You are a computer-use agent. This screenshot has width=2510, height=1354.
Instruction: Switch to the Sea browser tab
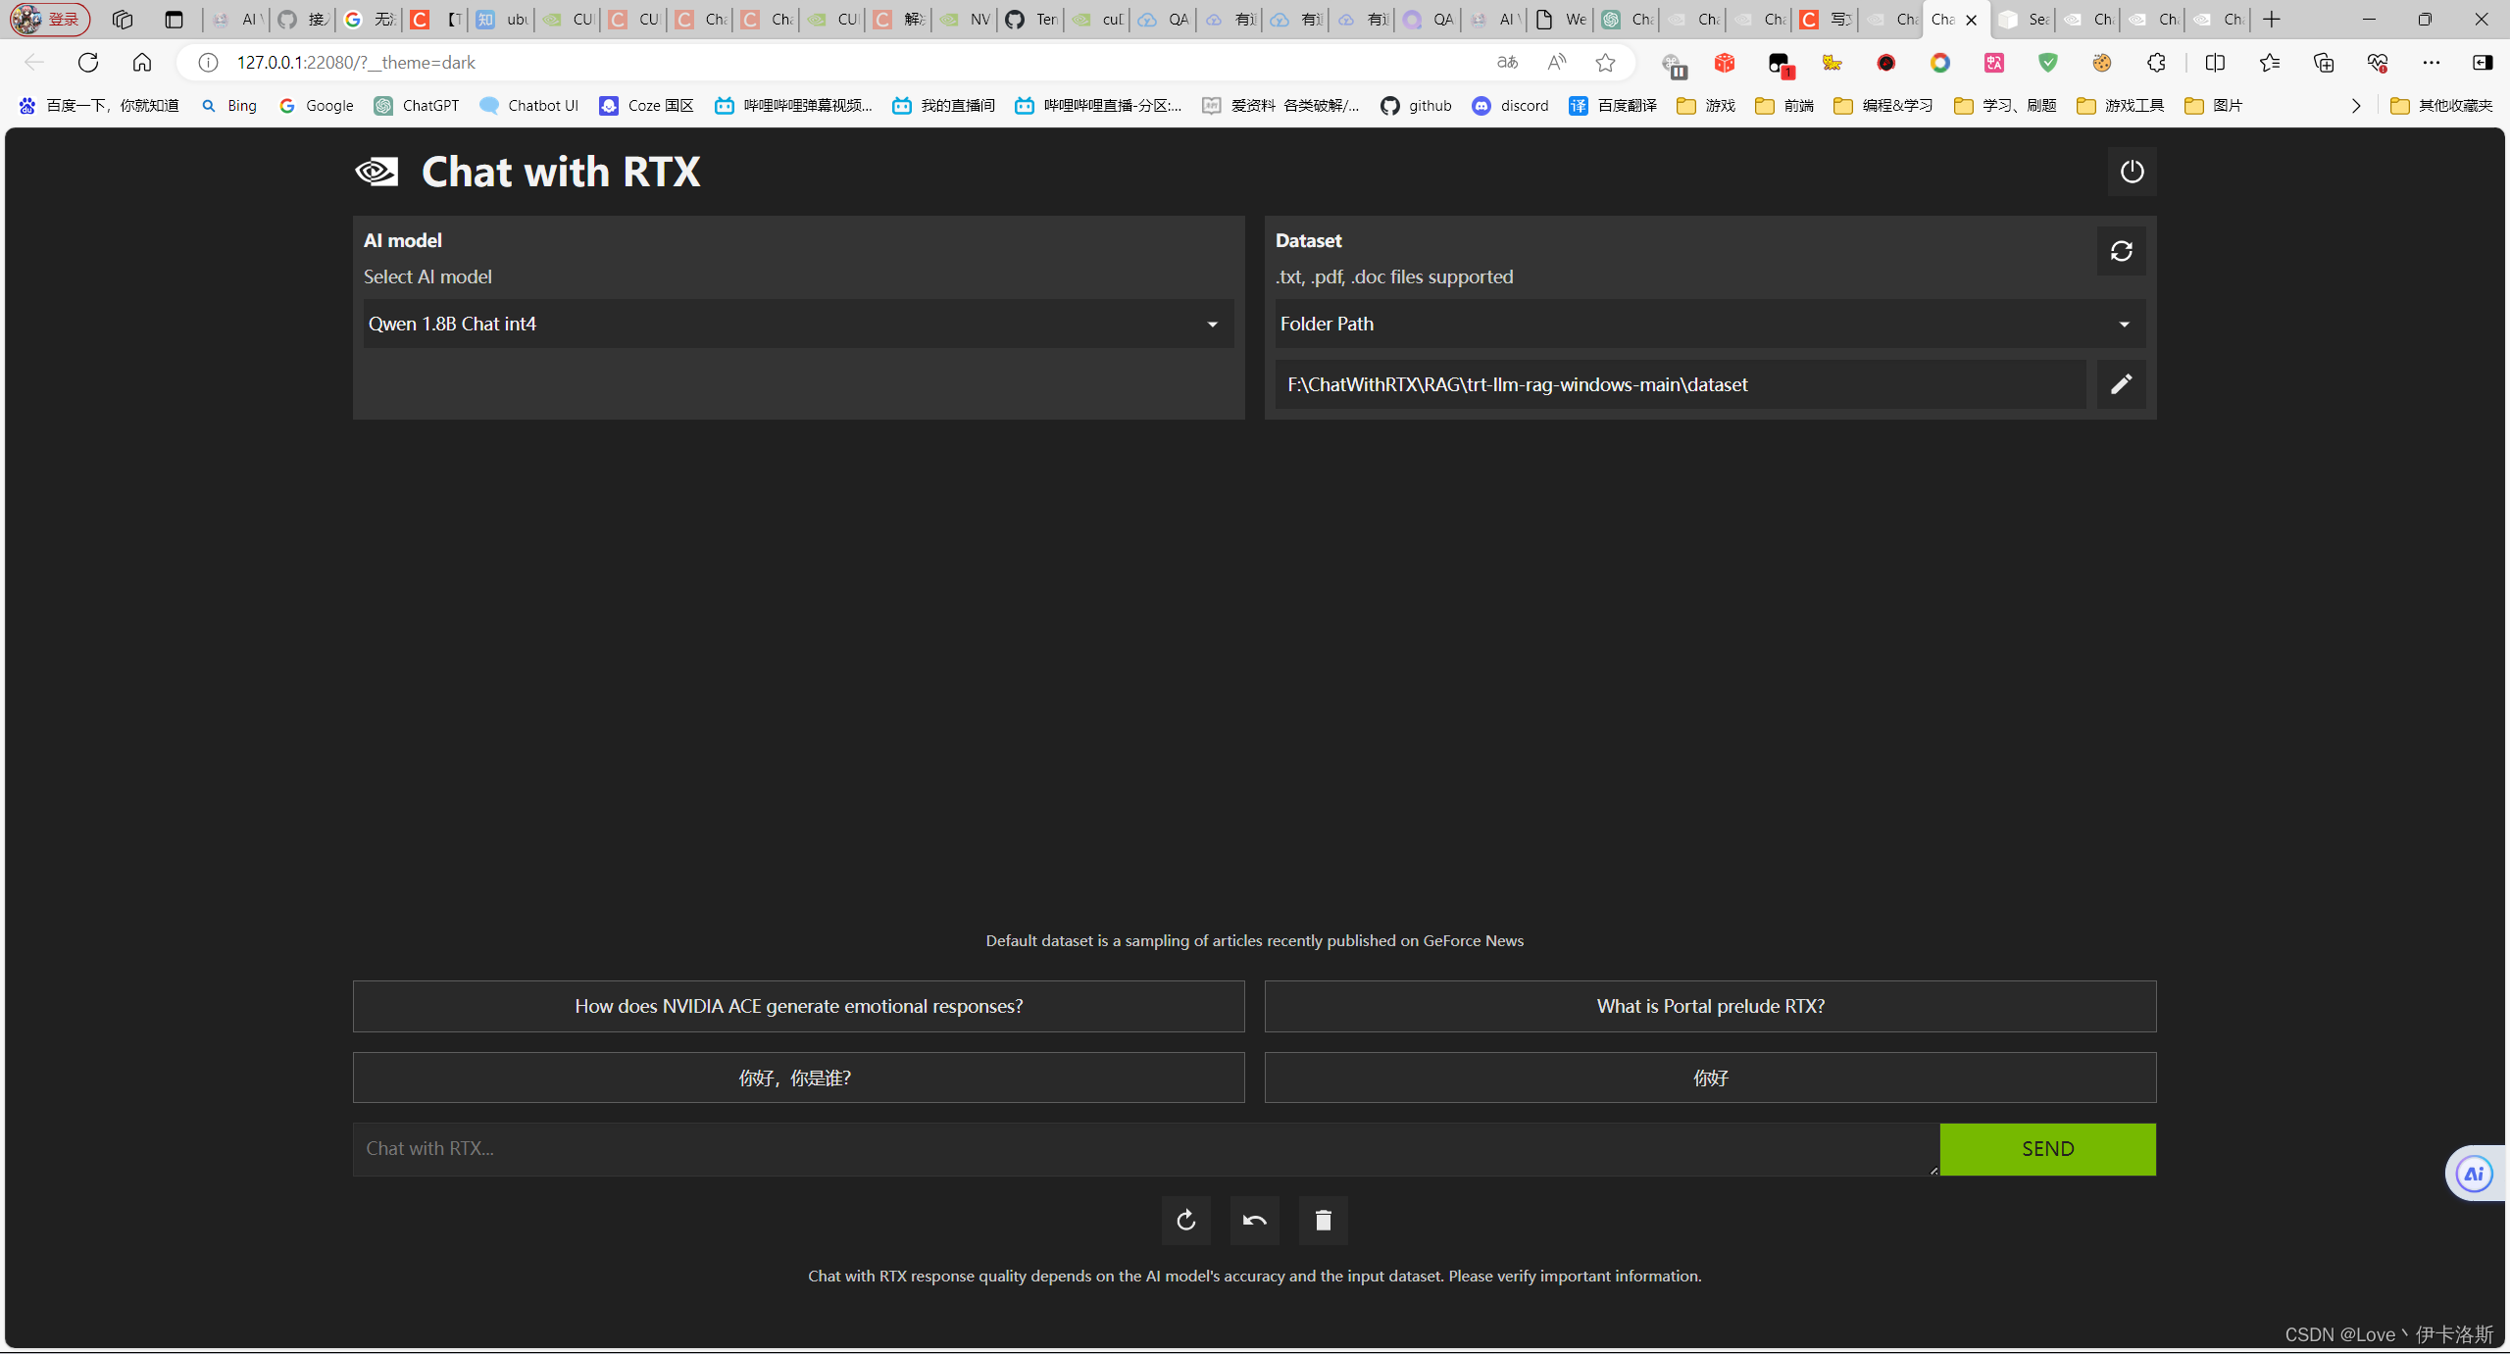[x=2024, y=20]
